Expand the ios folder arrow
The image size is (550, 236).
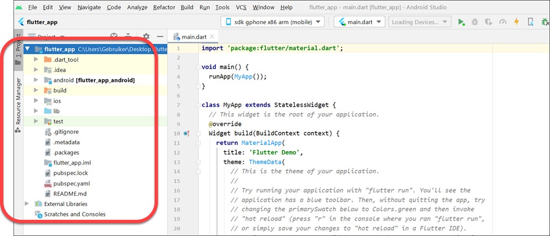pyautogui.click(x=36, y=101)
